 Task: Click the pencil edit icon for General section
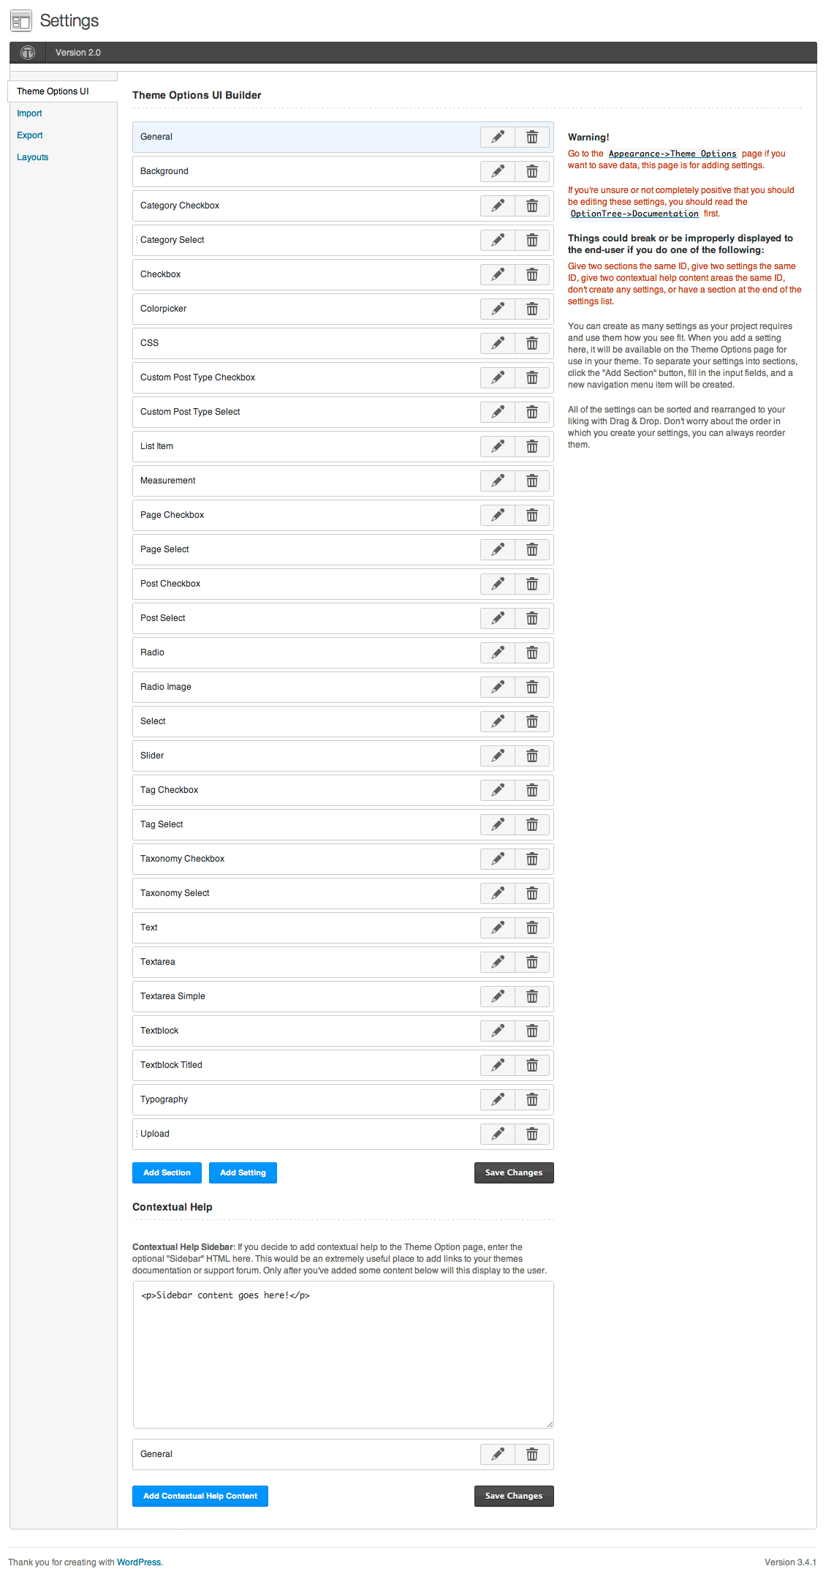click(x=498, y=137)
